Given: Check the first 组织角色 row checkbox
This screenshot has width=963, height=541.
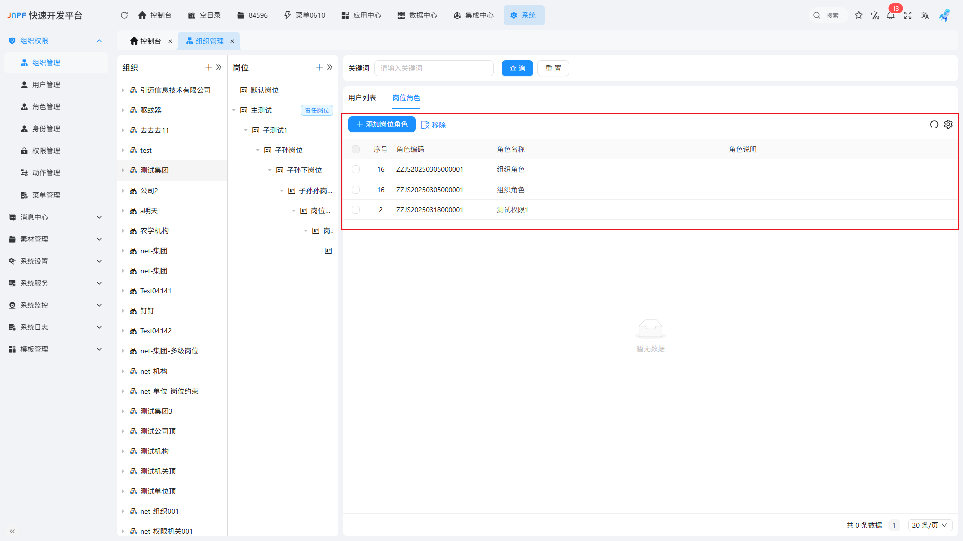Looking at the screenshot, I should click(356, 169).
